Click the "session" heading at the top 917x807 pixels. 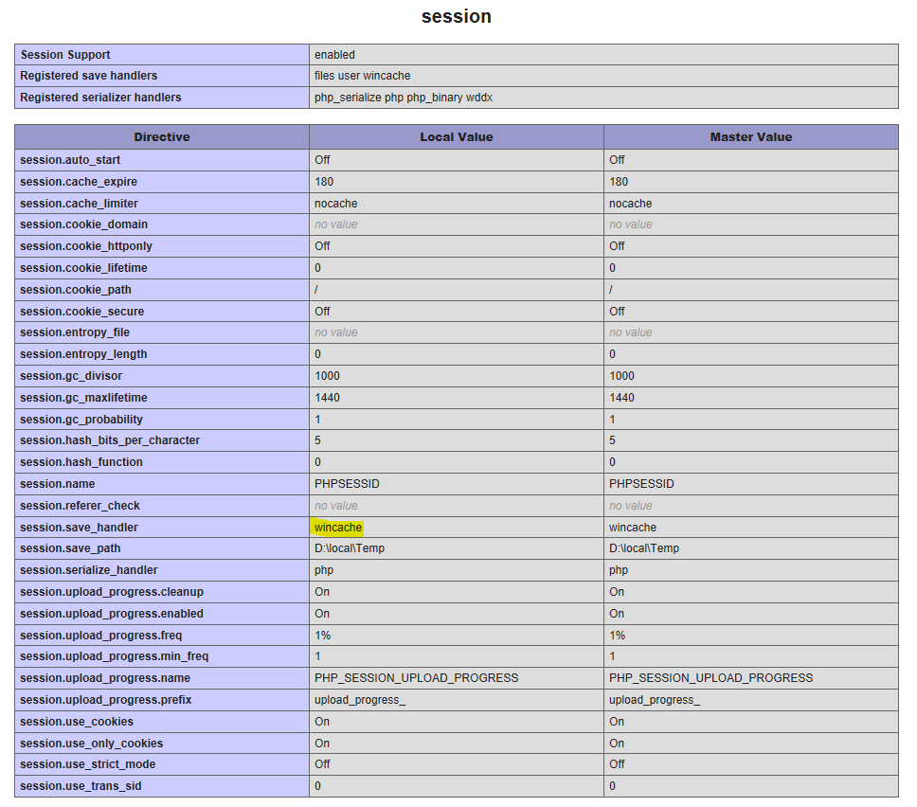(x=456, y=17)
